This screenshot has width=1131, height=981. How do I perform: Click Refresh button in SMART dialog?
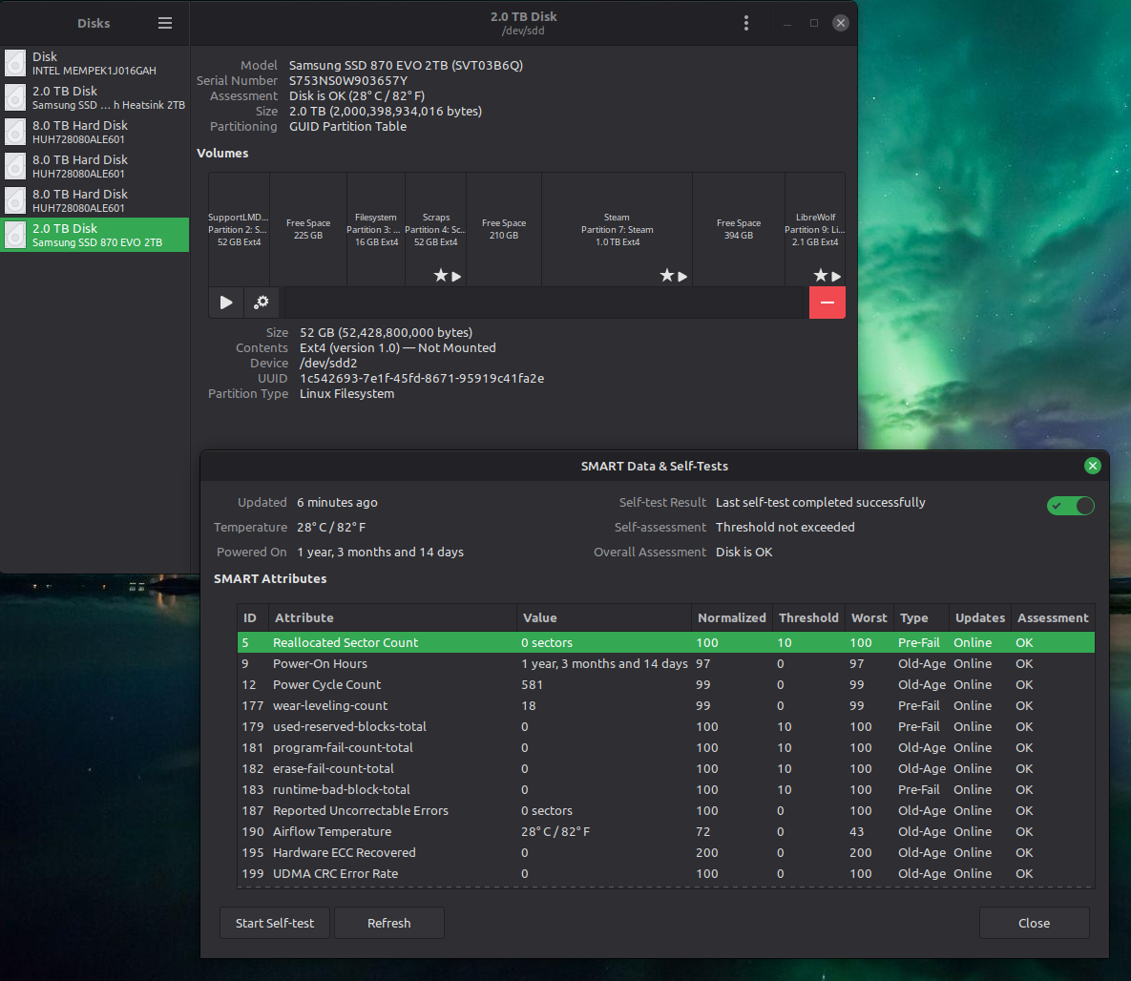click(388, 923)
